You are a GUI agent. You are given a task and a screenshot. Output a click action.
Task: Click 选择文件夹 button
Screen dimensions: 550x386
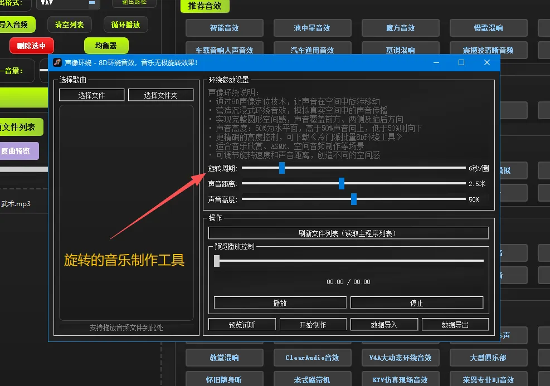[x=160, y=95]
